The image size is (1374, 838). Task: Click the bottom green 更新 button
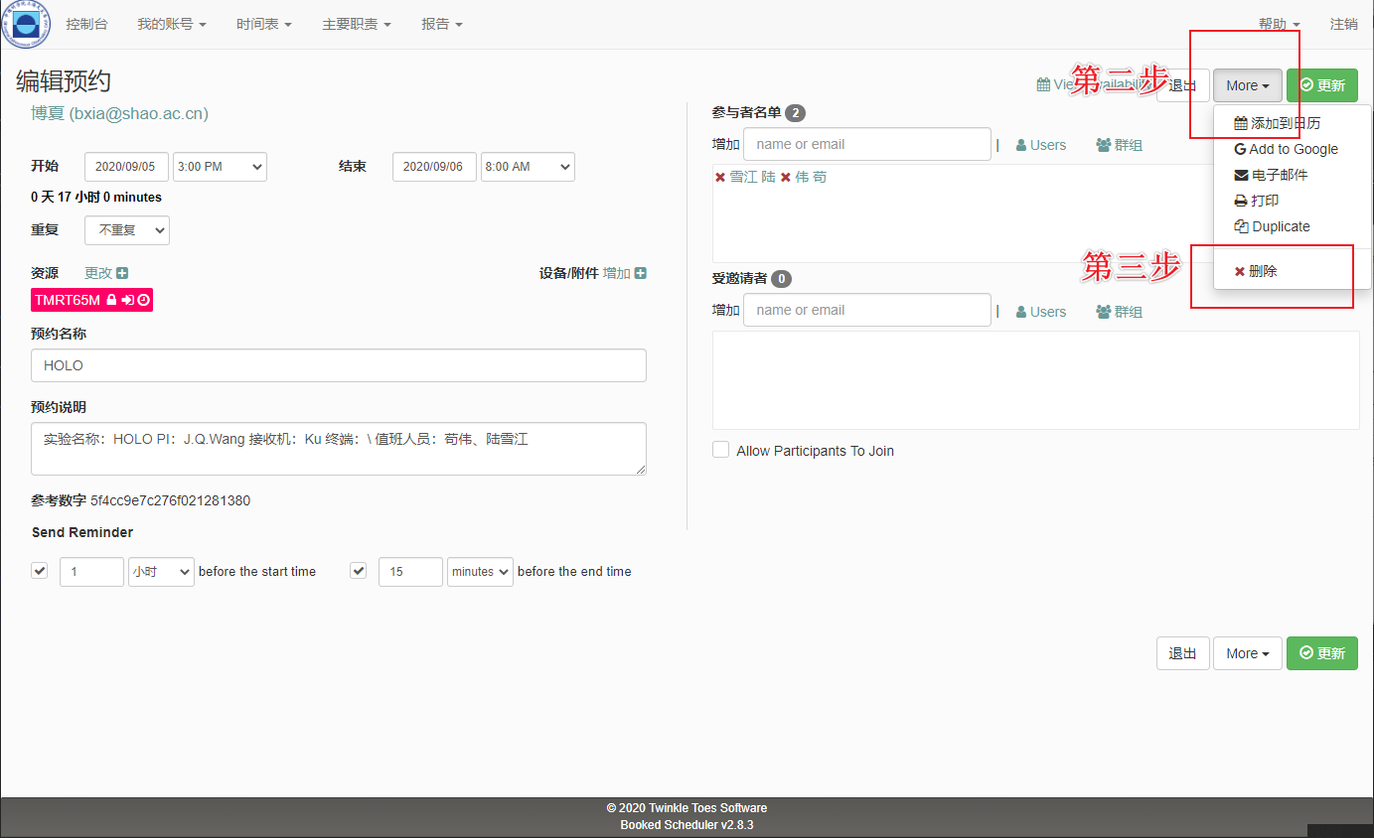pos(1321,653)
